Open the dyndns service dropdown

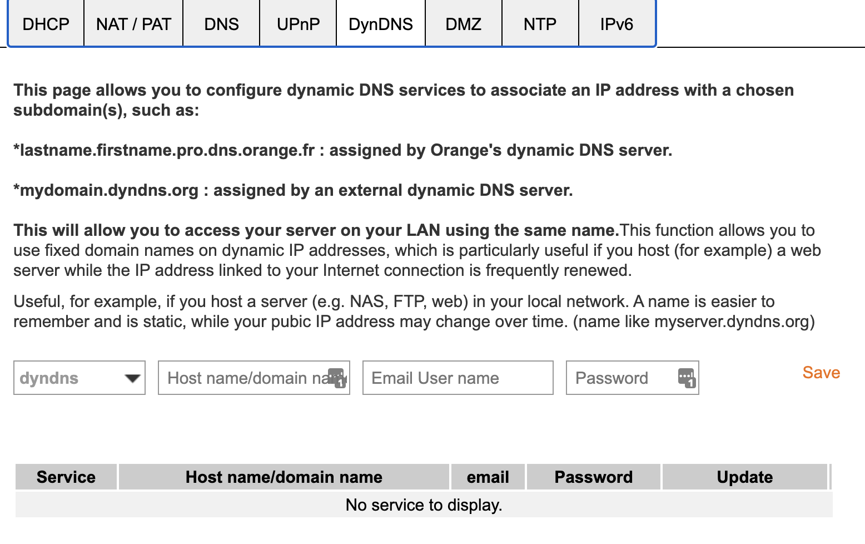[79, 378]
